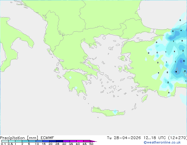The height and width of the screenshot is (145, 187).
Task: Choose the 40–45 mm magenta legend swatch
Action: 80,141
